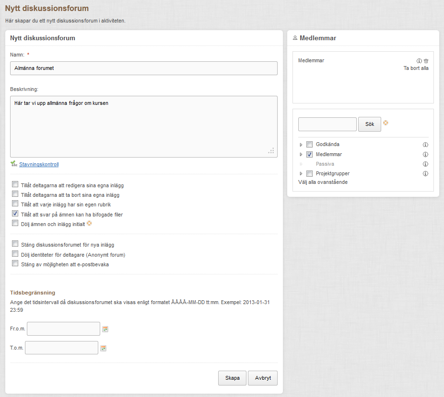Open info icon for Godkända row

pyautogui.click(x=425, y=145)
